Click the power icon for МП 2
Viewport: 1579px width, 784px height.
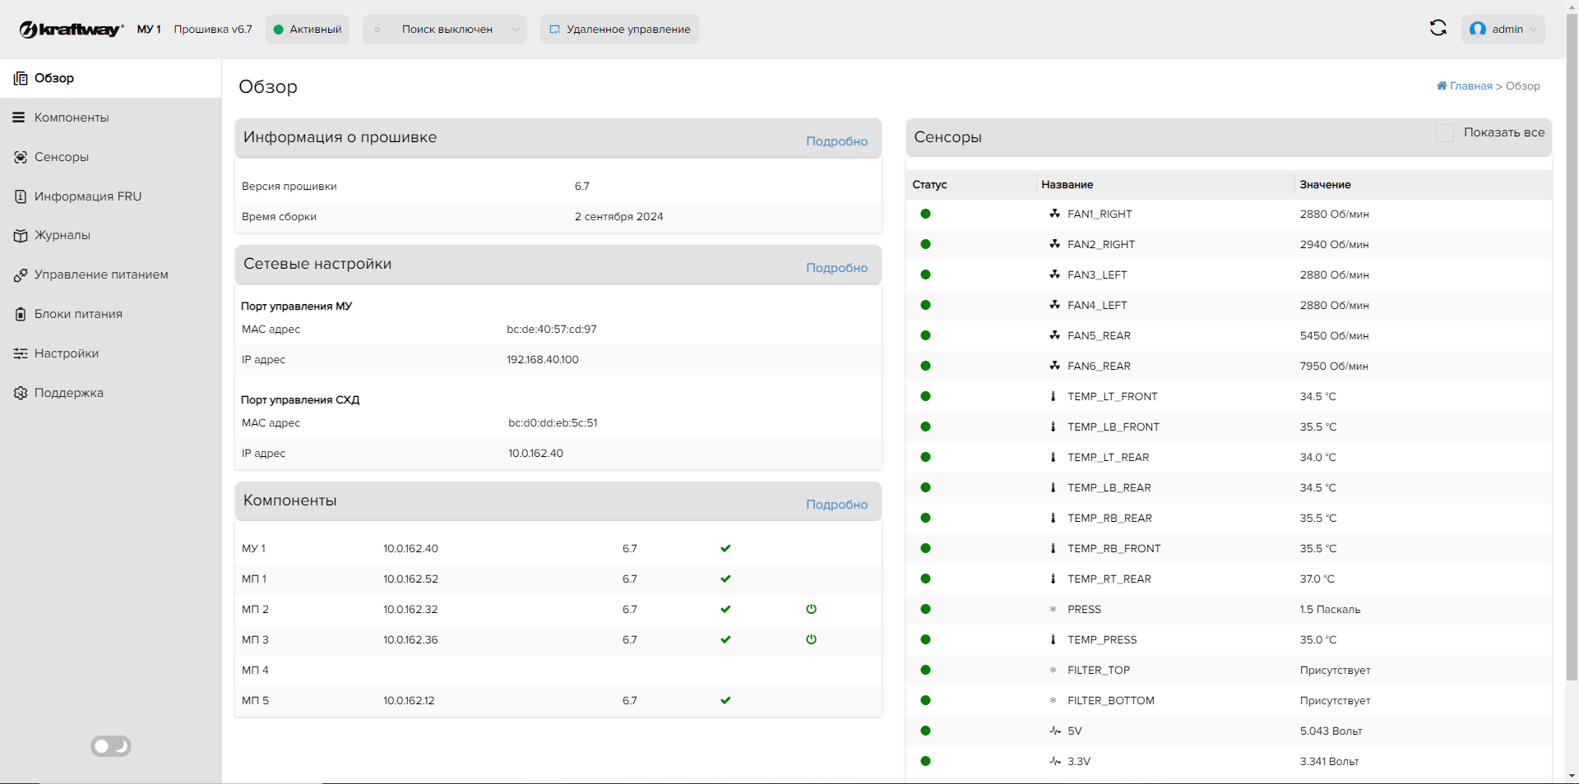pos(811,609)
